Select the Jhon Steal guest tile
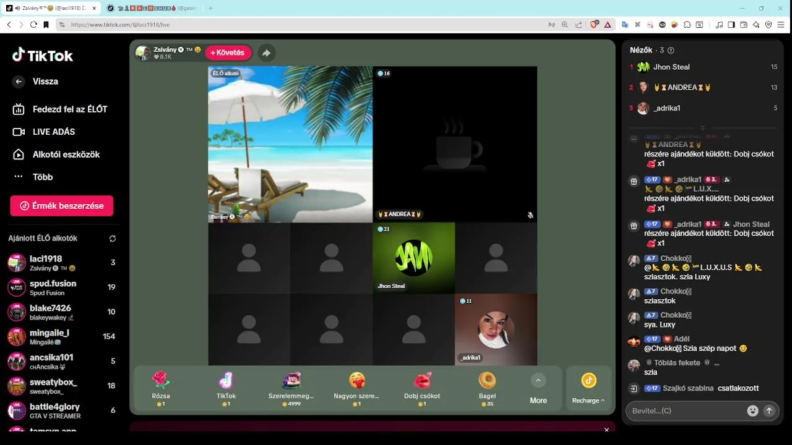792x445 pixels. pyautogui.click(x=414, y=258)
